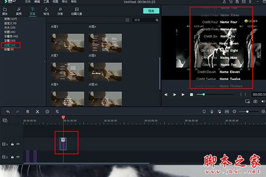Take a snapshot with the camera icon
266x177 pixels.
click(255, 101)
